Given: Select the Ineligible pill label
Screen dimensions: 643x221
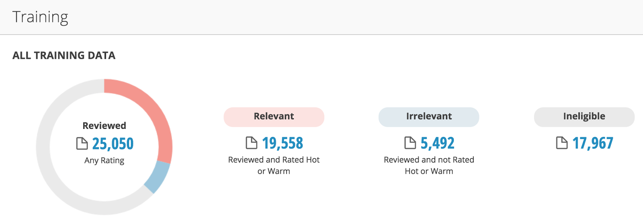Looking at the screenshot, I should pyautogui.click(x=584, y=117).
